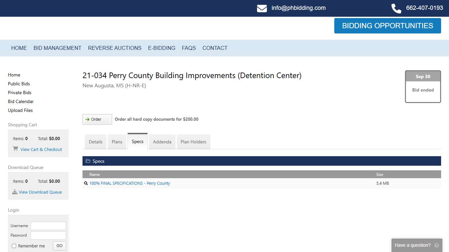The height and width of the screenshot is (252, 449).
Task: Click inside the Username input field
Action: click(x=48, y=225)
